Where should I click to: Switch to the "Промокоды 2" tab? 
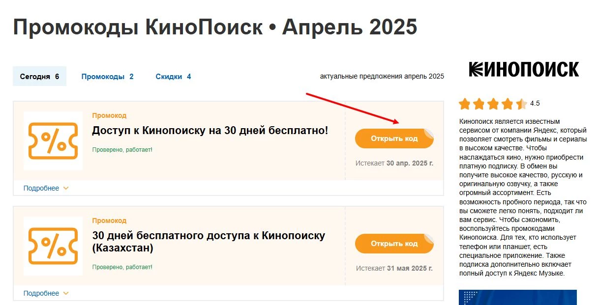tap(107, 77)
